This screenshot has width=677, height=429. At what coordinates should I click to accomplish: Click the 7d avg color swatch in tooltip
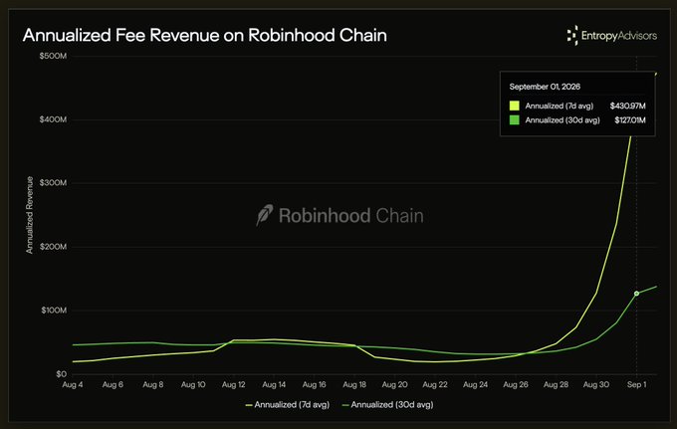[x=515, y=106]
